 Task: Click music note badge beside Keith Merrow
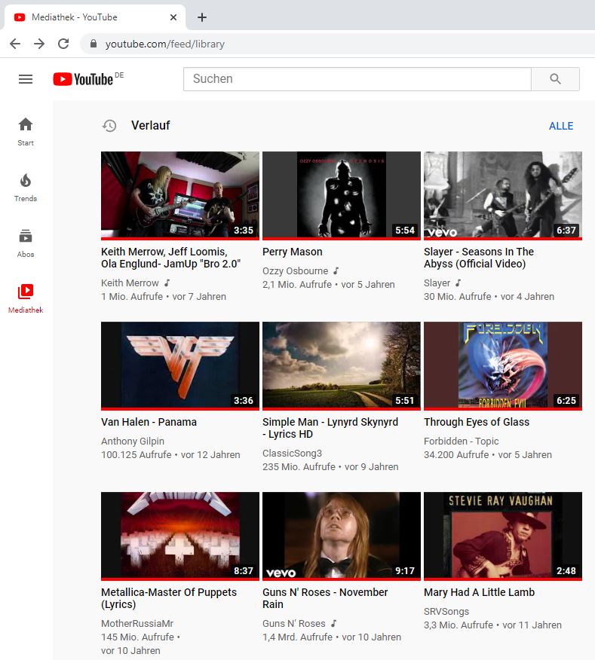coord(167,283)
